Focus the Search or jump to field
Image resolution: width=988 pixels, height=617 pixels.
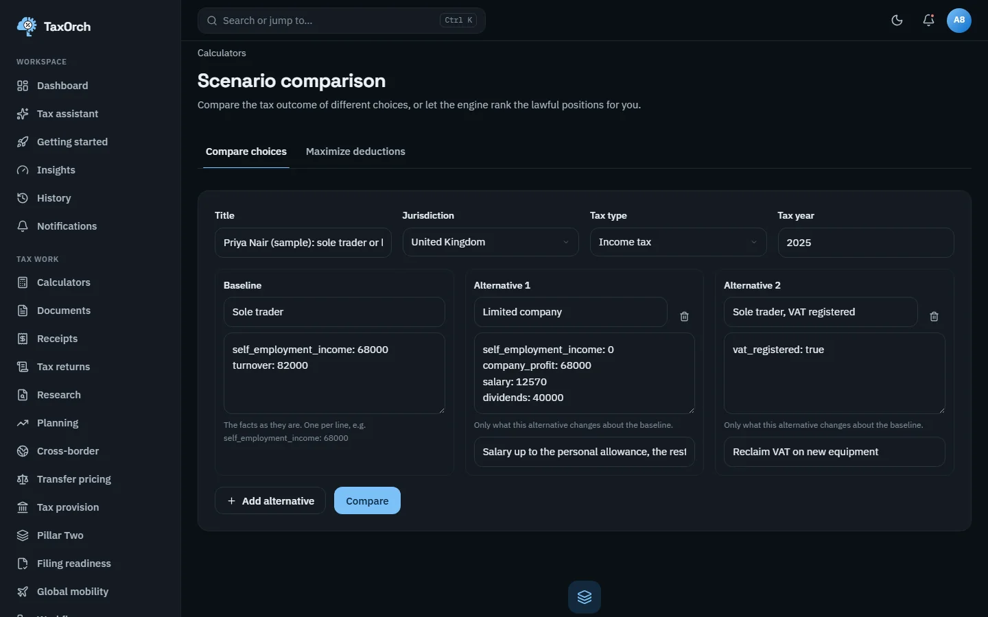click(x=342, y=21)
